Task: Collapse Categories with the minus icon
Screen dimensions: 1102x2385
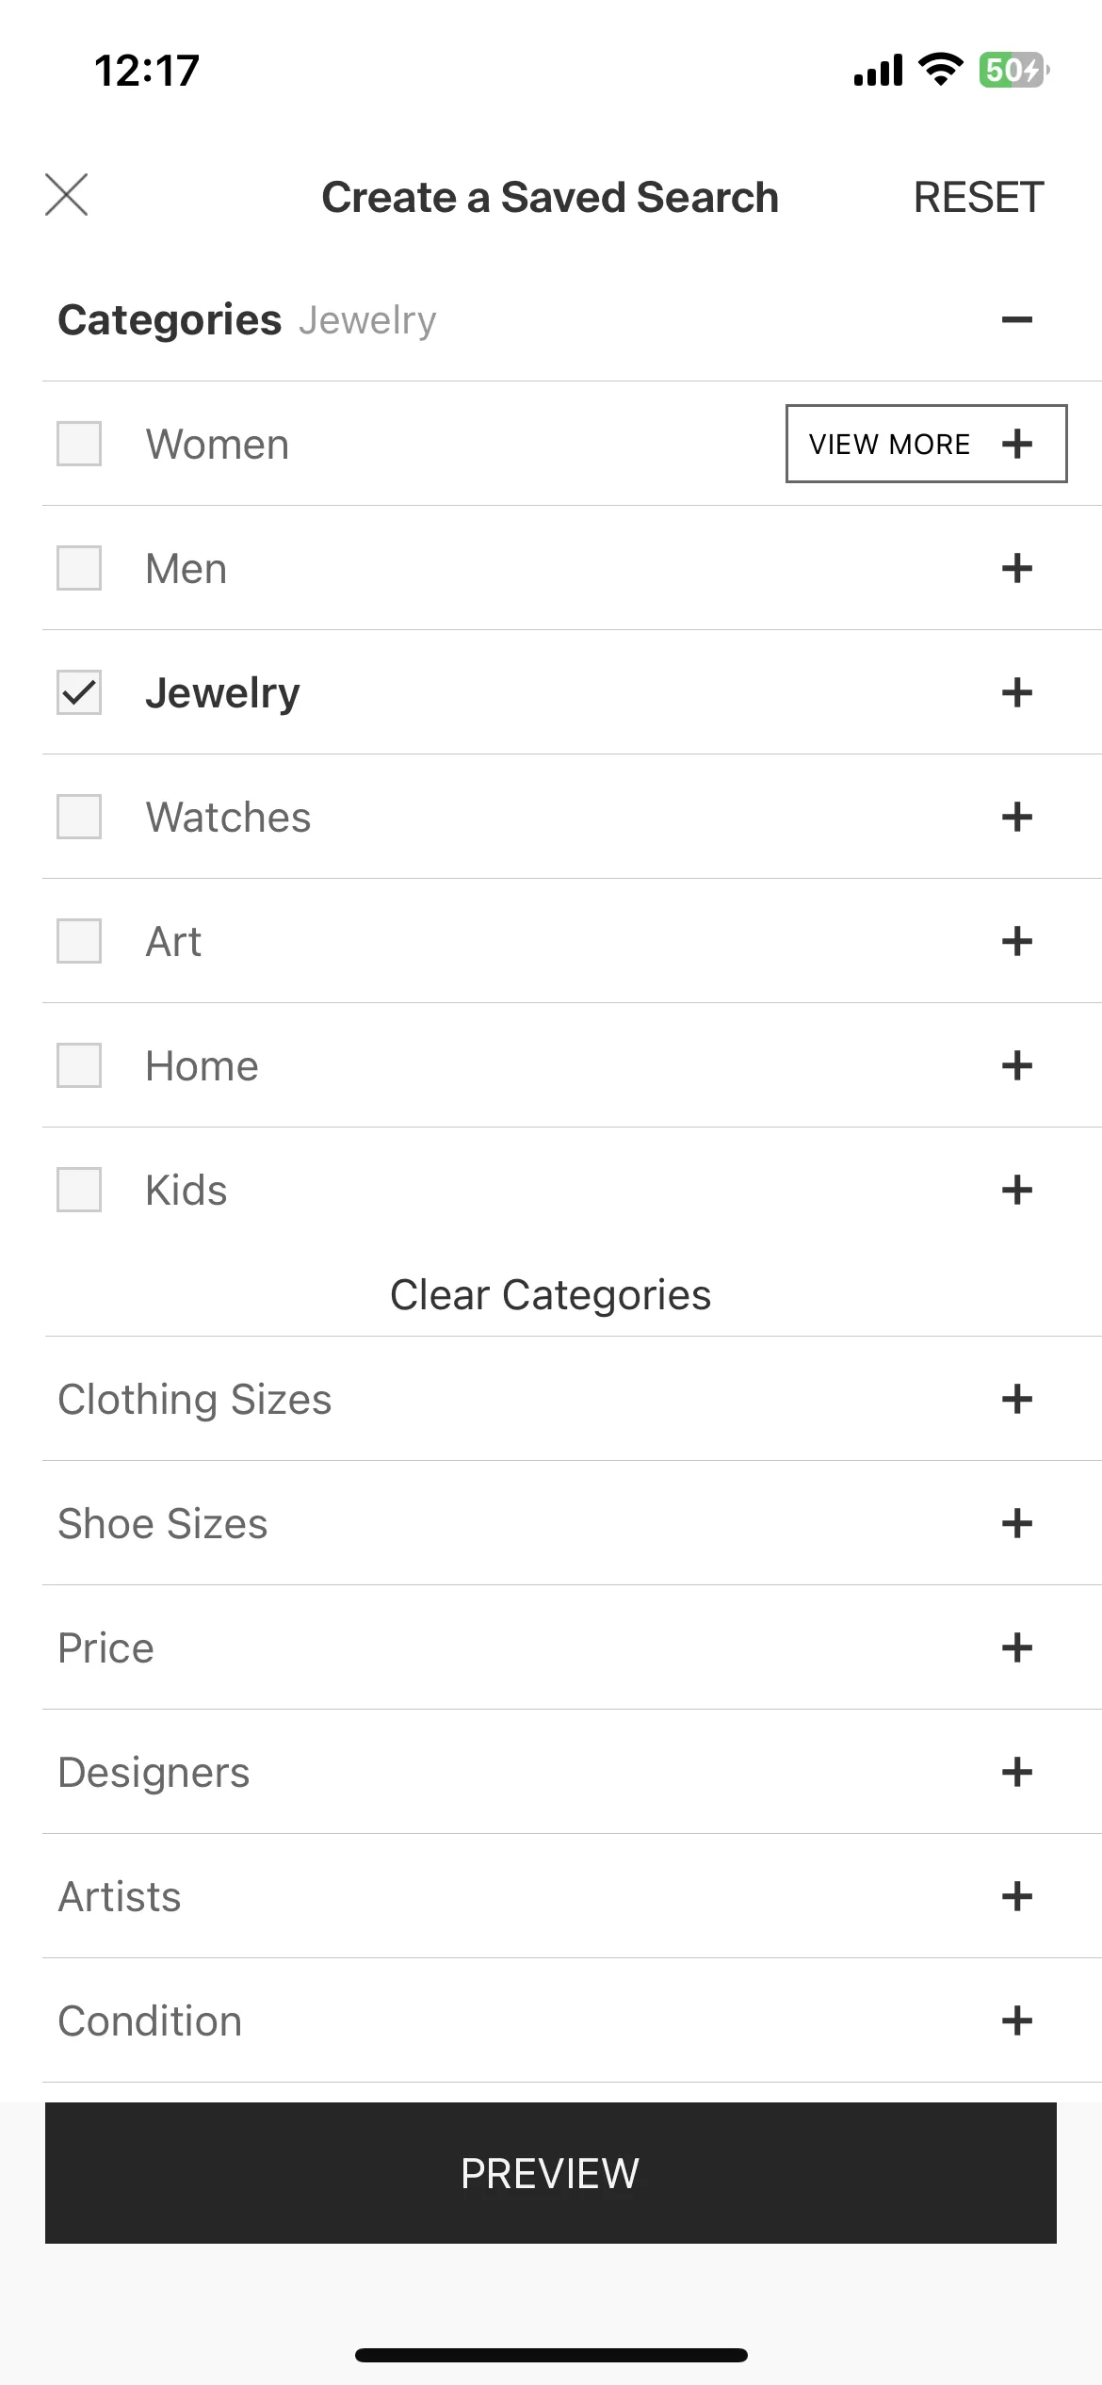Action: [1016, 320]
